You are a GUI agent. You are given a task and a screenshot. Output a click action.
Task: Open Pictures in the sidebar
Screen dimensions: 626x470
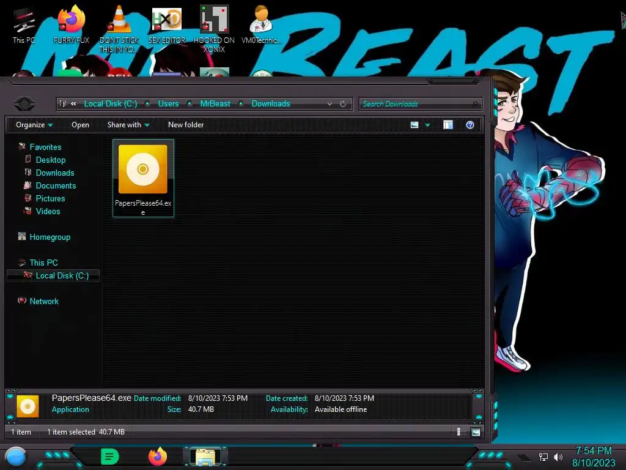pyautogui.click(x=50, y=198)
